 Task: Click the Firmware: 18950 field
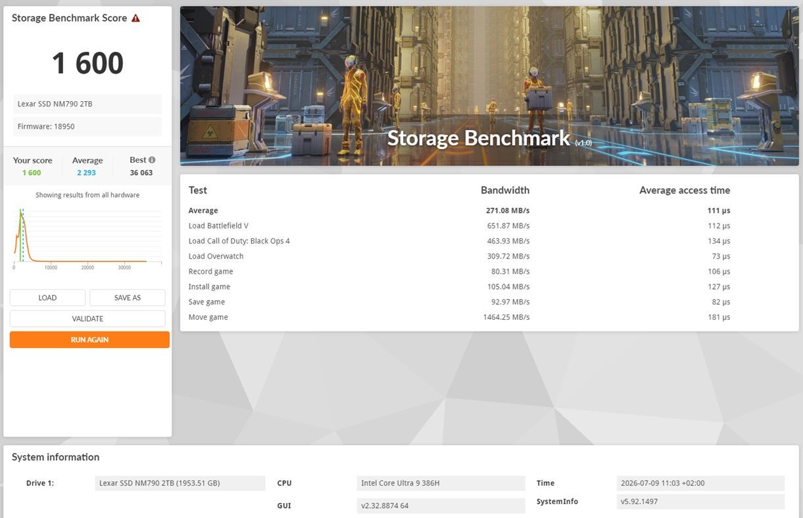tap(87, 126)
